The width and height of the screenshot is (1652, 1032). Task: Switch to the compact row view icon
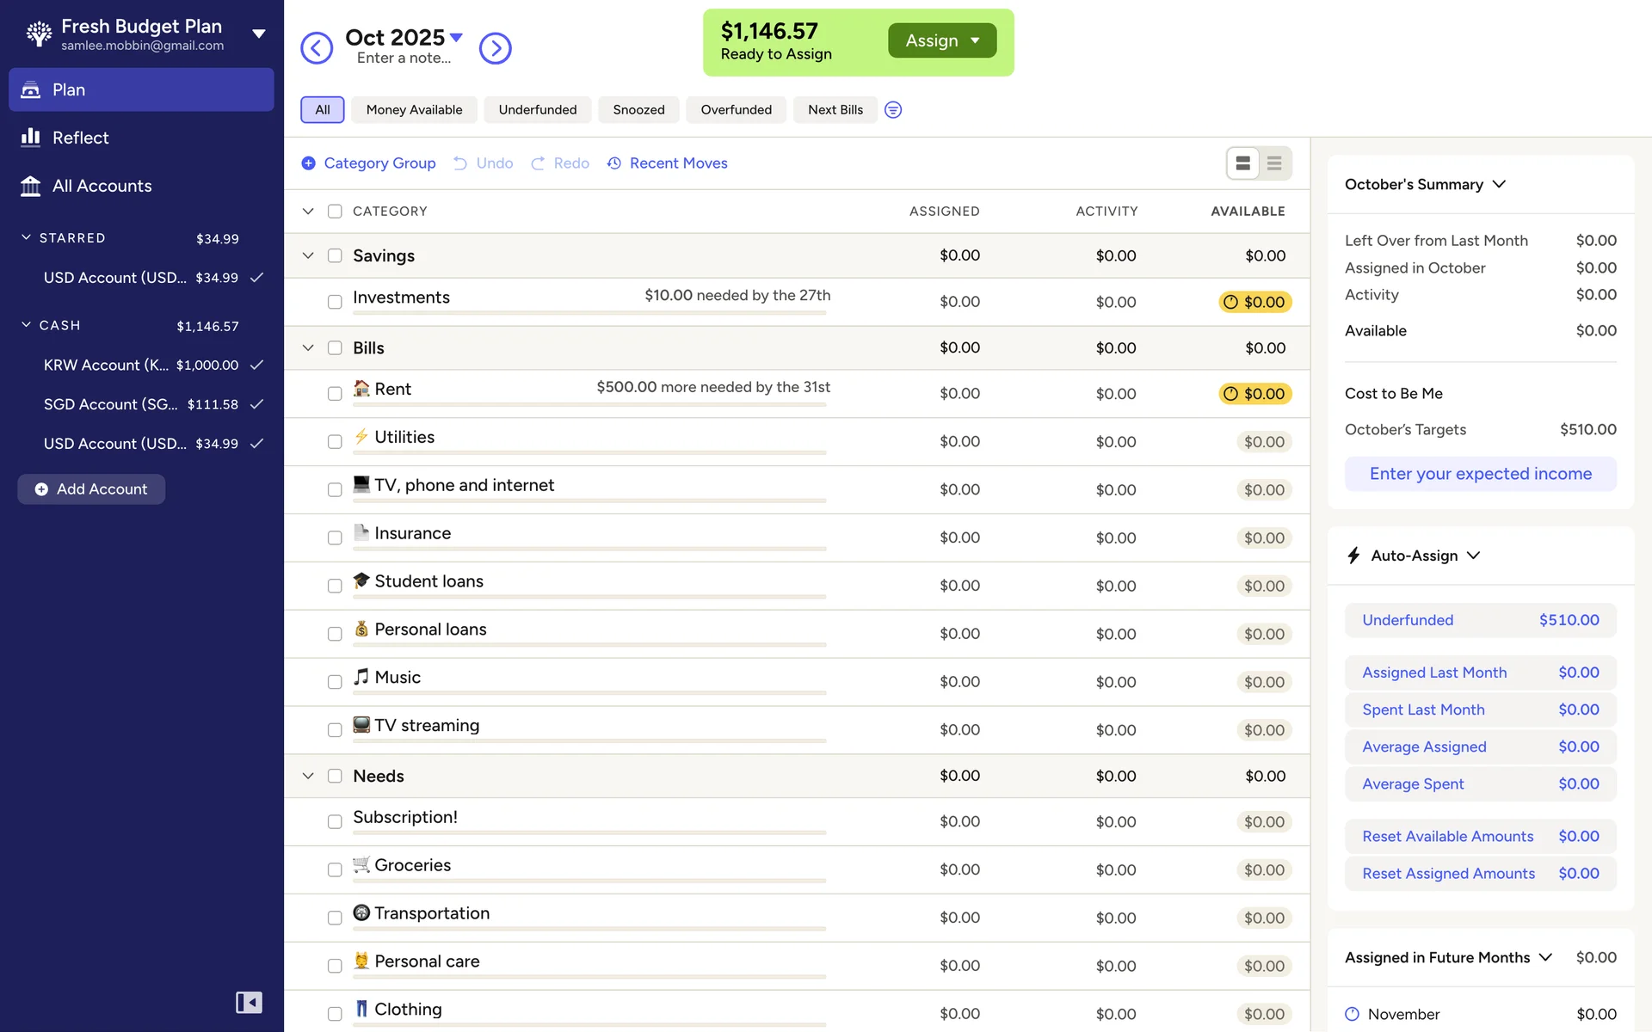tap(1274, 163)
